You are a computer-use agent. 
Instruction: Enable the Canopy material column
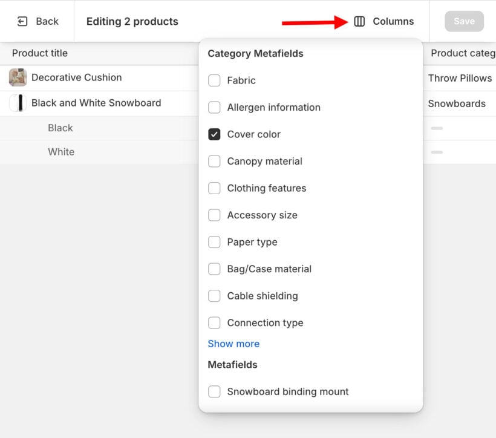coord(214,161)
